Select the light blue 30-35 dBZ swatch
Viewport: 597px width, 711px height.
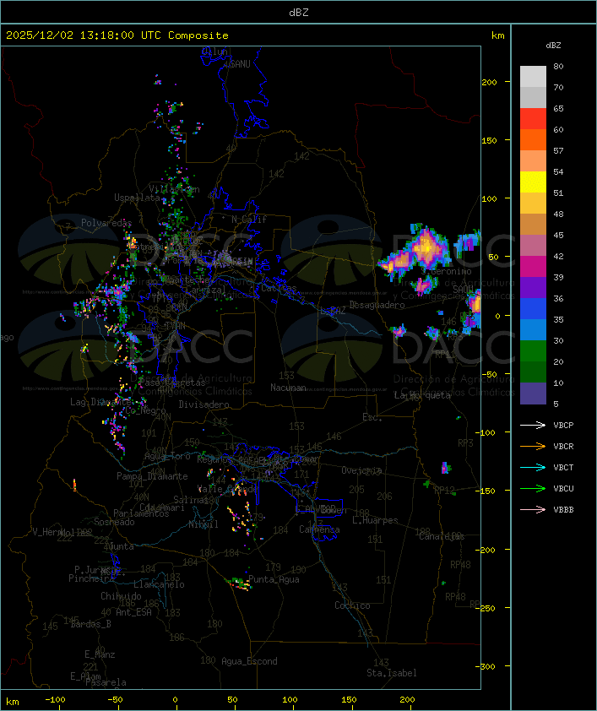[533, 329]
